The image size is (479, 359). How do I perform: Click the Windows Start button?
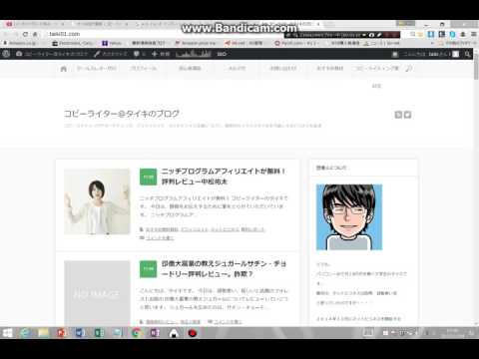coord(7,333)
